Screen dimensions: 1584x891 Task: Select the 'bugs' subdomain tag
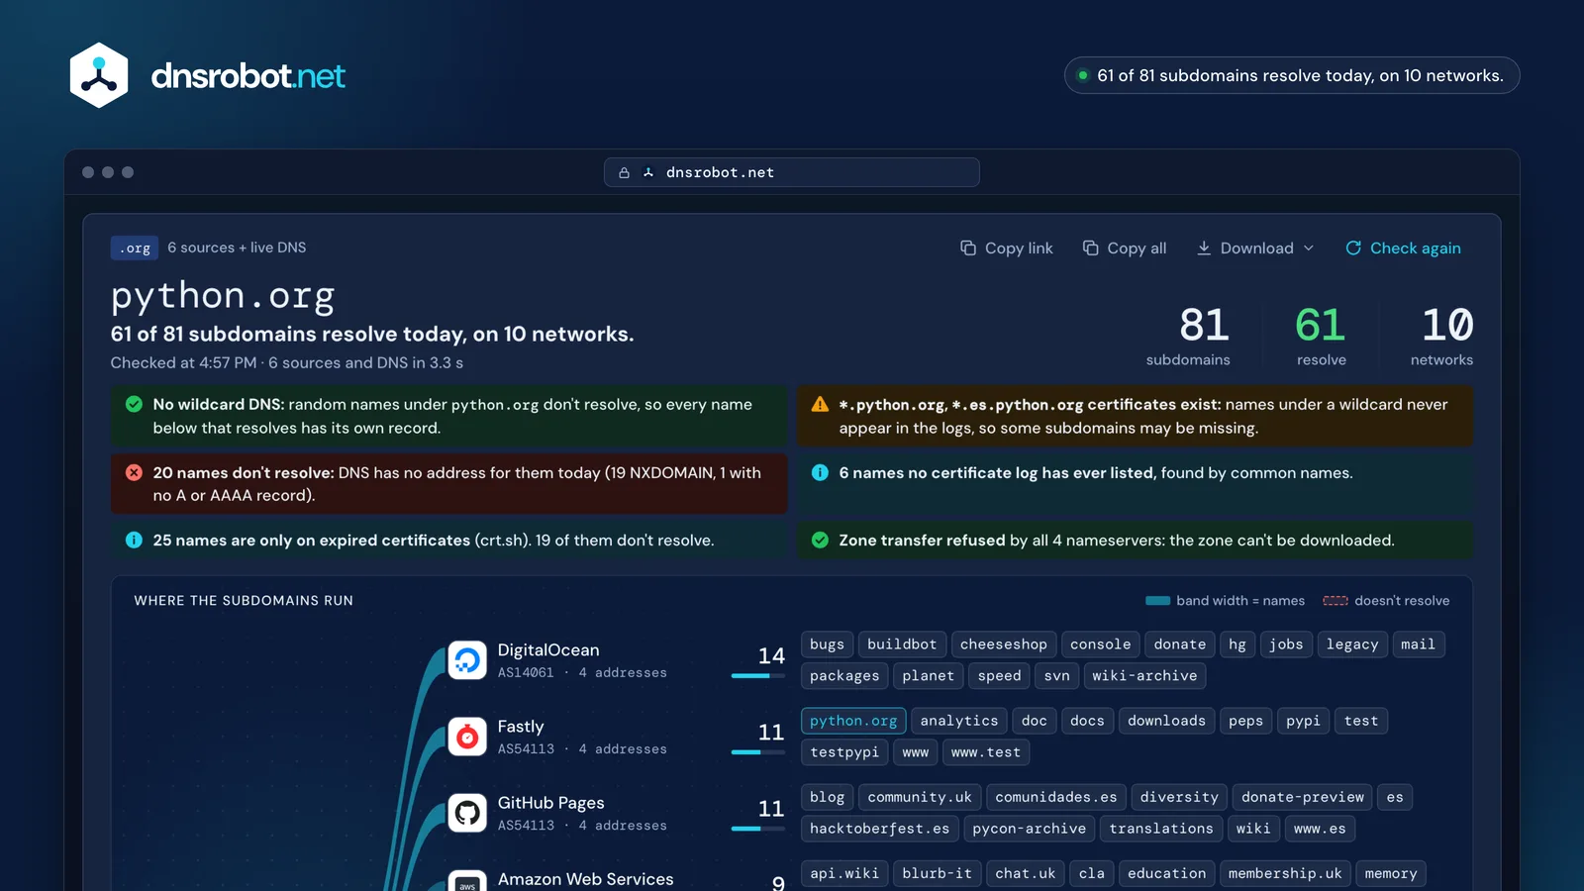[x=827, y=644]
